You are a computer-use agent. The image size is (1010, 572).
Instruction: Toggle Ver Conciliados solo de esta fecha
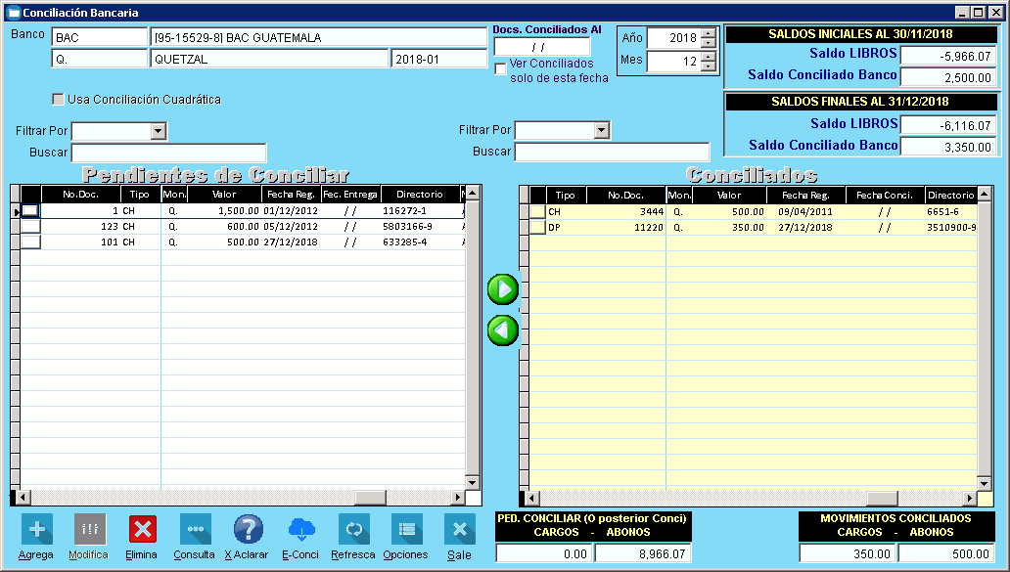point(501,68)
